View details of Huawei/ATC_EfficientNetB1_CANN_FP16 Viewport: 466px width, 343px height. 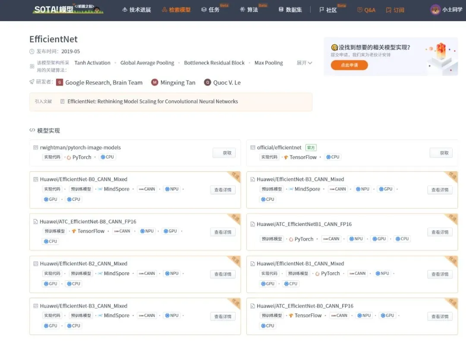[x=440, y=232]
